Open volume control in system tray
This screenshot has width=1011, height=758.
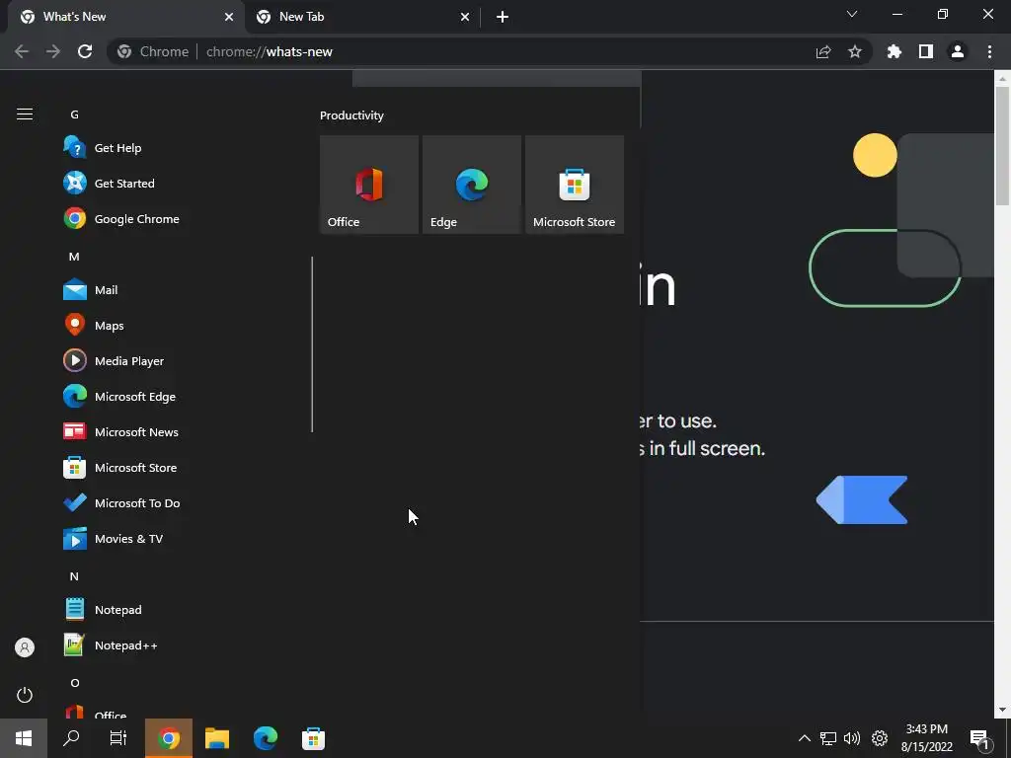[852, 738]
